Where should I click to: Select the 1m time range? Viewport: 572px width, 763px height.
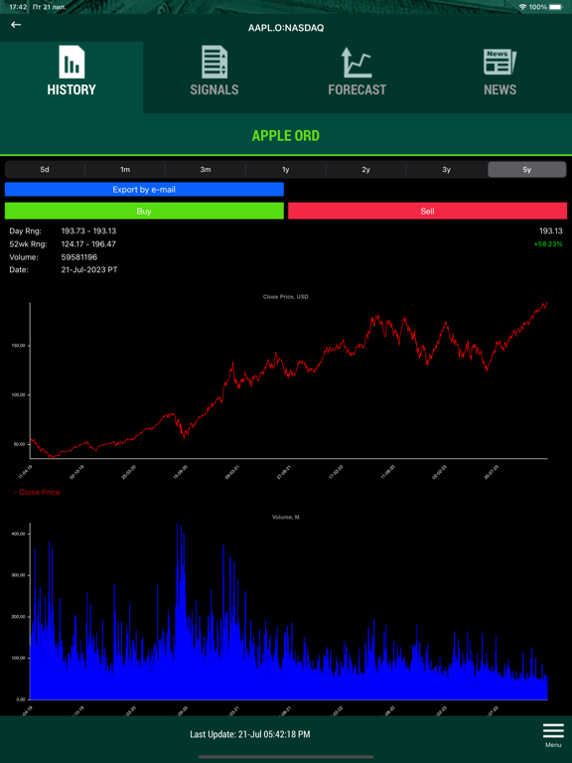coord(125,169)
